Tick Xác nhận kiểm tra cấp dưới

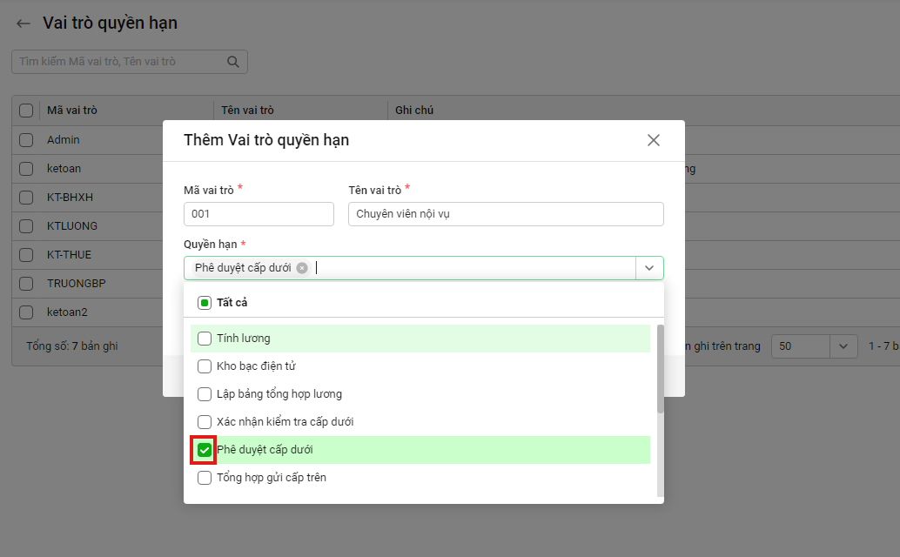click(x=205, y=422)
